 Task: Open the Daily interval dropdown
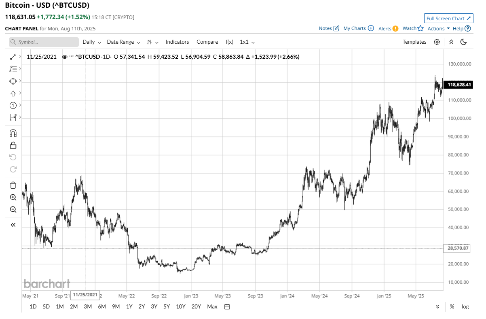91,42
